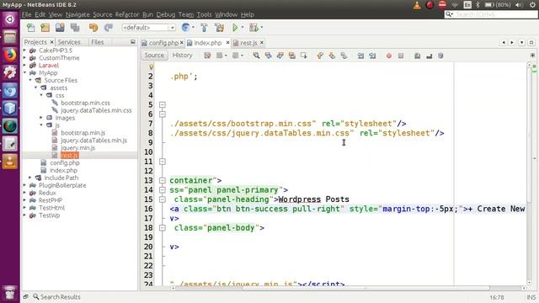Click the Save All toolbar icon
The image size is (539, 303).
75,28
